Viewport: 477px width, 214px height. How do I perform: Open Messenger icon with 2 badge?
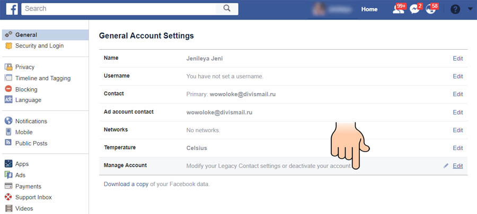pos(414,10)
